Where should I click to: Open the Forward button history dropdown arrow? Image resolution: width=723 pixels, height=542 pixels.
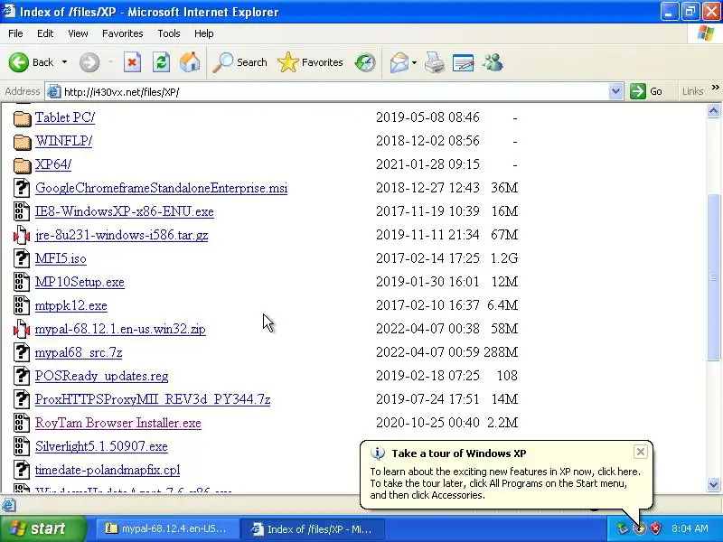pyautogui.click(x=110, y=62)
